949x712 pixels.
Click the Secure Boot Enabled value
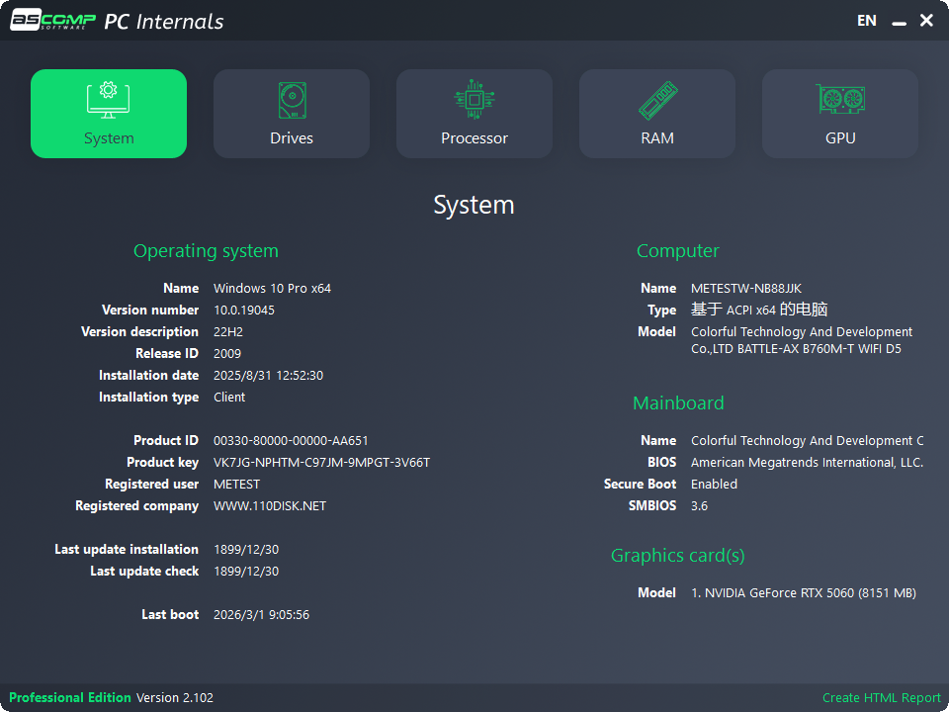pos(714,484)
